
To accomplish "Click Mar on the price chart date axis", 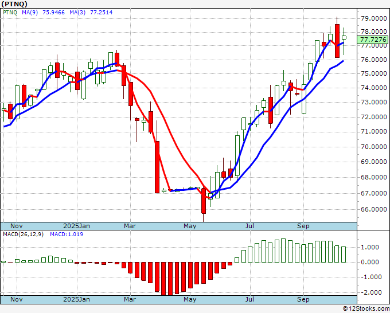I will 130,226.
